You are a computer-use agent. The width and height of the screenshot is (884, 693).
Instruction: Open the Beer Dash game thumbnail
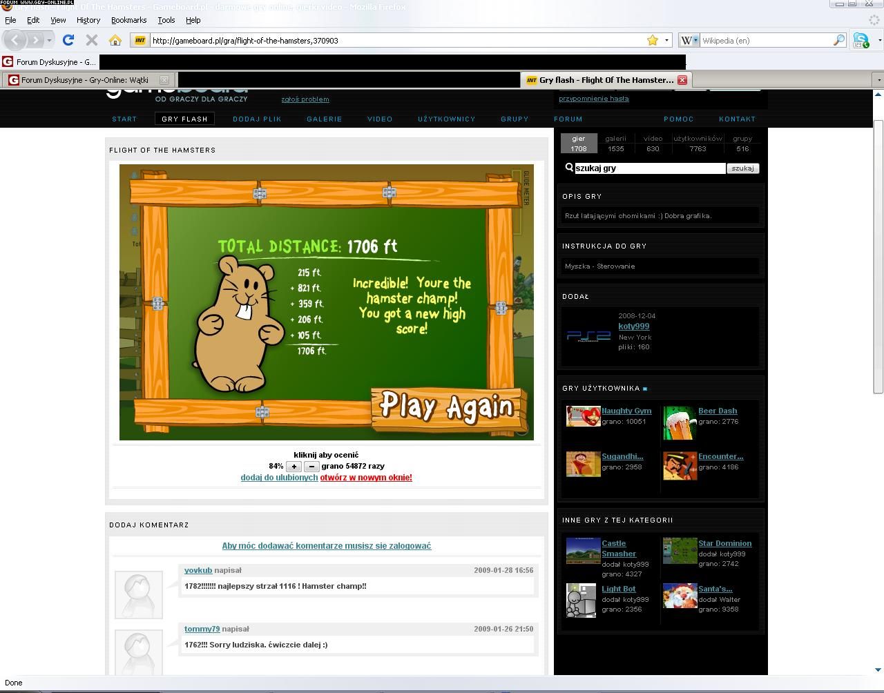click(x=680, y=422)
